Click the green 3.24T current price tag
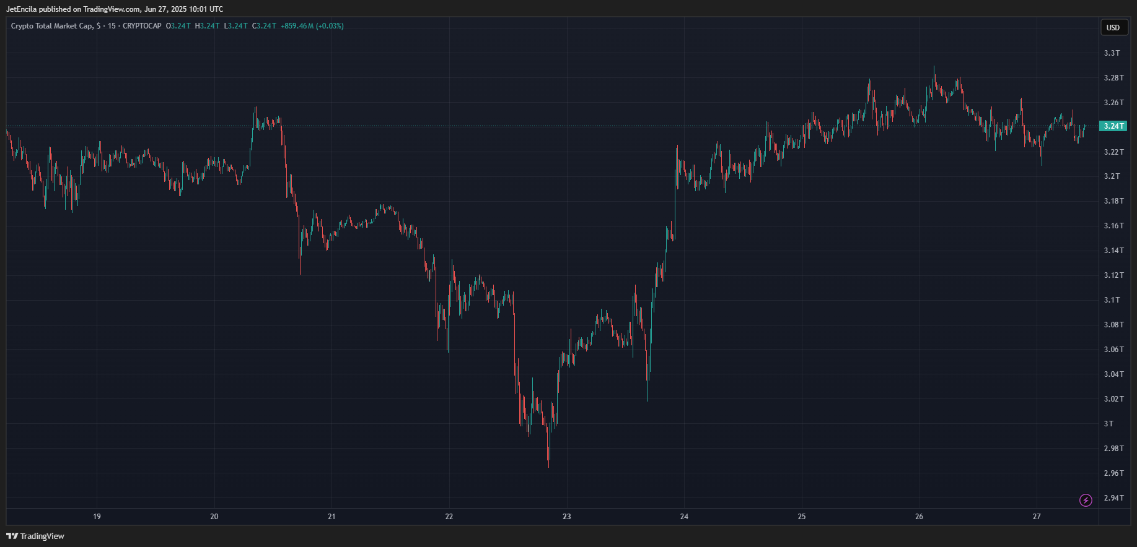The width and height of the screenshot is (1137, 547). 1113,126
